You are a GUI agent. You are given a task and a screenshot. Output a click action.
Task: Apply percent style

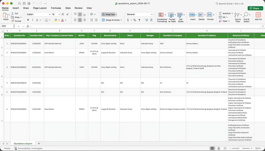(x=135, y=20)
